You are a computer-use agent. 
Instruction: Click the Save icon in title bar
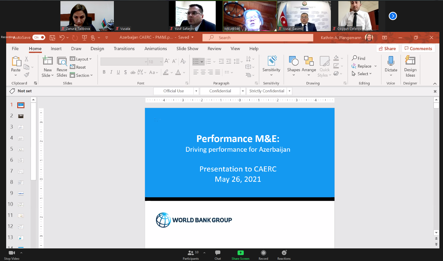[x=52, y=38]
